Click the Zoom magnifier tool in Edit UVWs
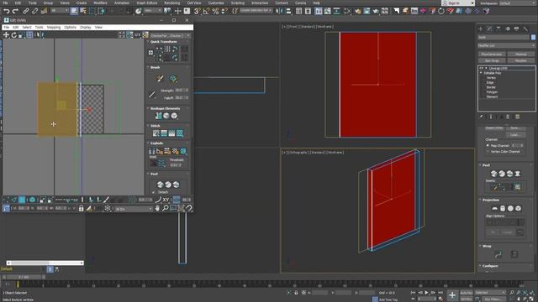The height and width of the screenshot is (302, 538). coord(166,208)
